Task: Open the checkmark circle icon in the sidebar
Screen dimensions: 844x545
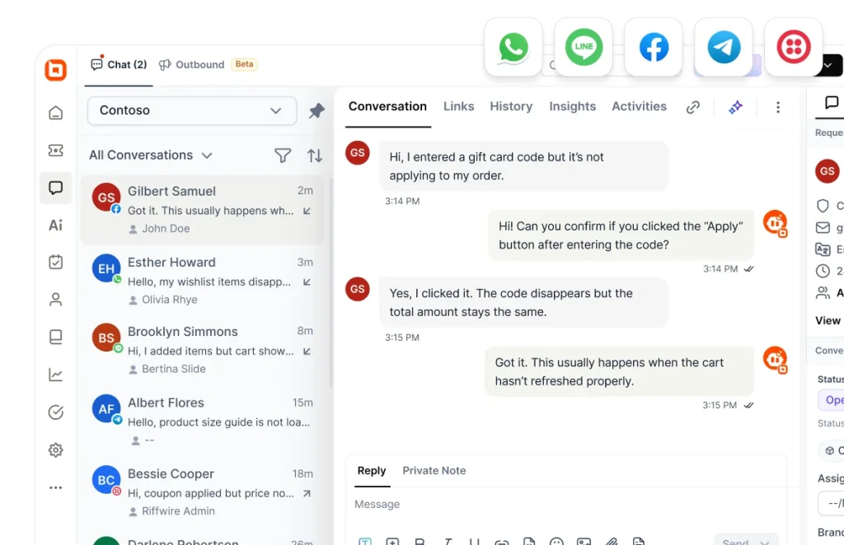Action: 55,412
